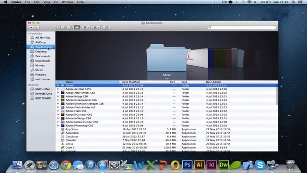Select the Calculator application row
The image size is (307, 173).
click(166, 136)
